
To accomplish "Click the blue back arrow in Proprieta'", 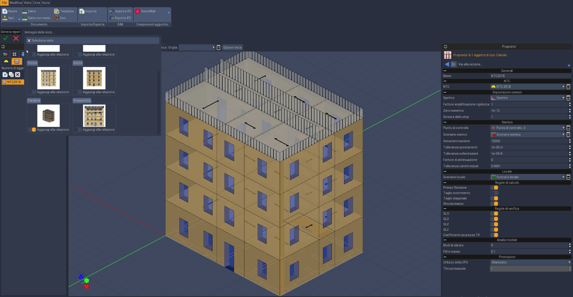I will pyautogui.click(x=447, y=64).
